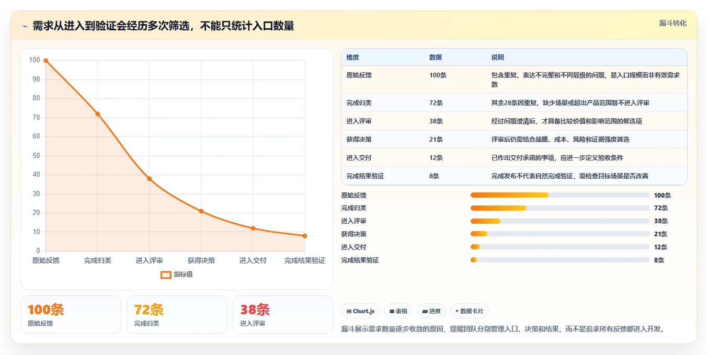Click the 21条 value beside 获得决策 progress bar
Image resolution: width=708 pixels, height=355 pixels.
[x=660, y=234]
